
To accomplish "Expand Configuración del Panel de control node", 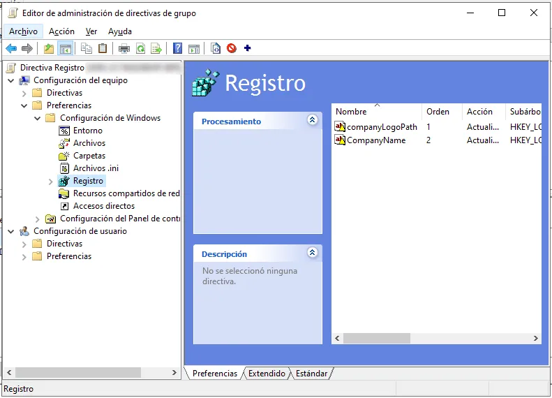I will pyautogui.click(x=37, y=219).
